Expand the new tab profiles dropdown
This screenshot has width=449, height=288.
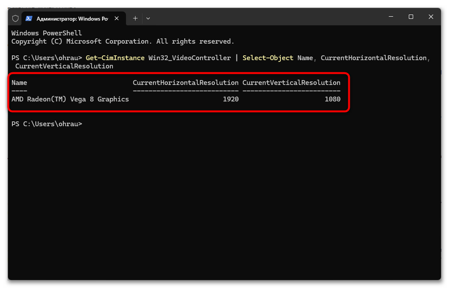[148, 18]
